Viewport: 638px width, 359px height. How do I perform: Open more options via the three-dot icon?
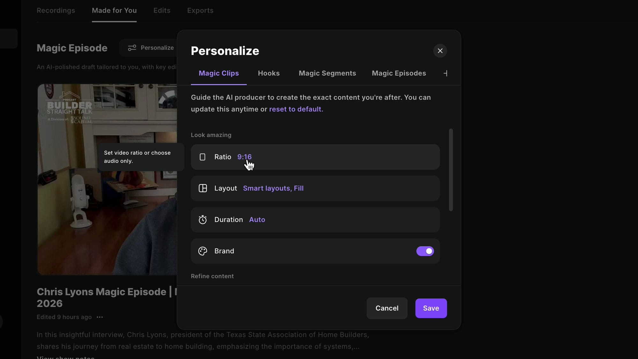coord(100,317)
